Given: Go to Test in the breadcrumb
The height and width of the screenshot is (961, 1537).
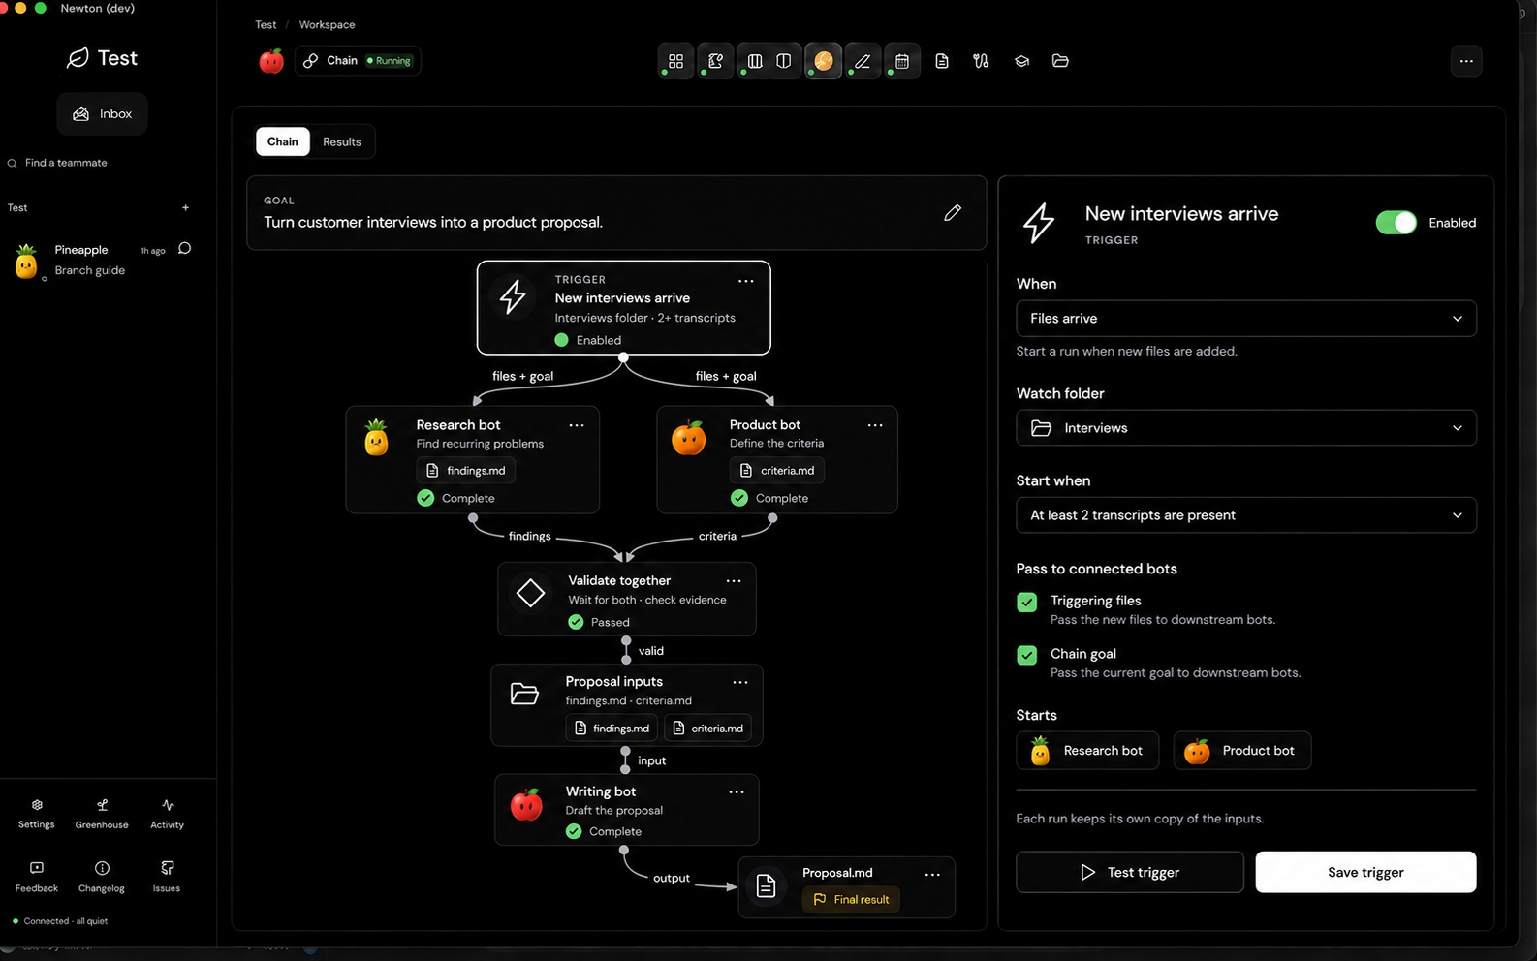Looking at the screenshot, I should (266, 24).
